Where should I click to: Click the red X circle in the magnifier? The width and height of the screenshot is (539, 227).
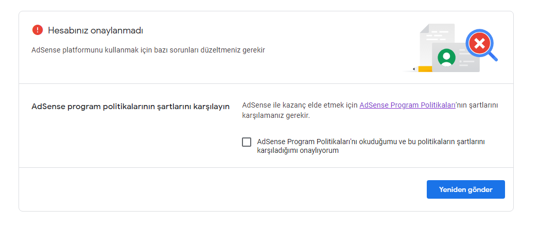[x=479, y=43]
